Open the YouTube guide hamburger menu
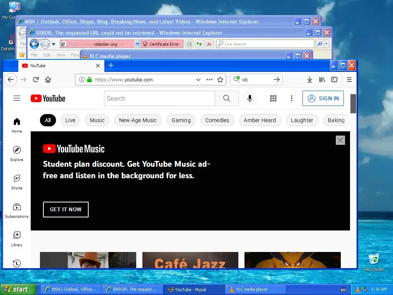The height and width of the screenshot is (295, 393). tap(17, 98)
